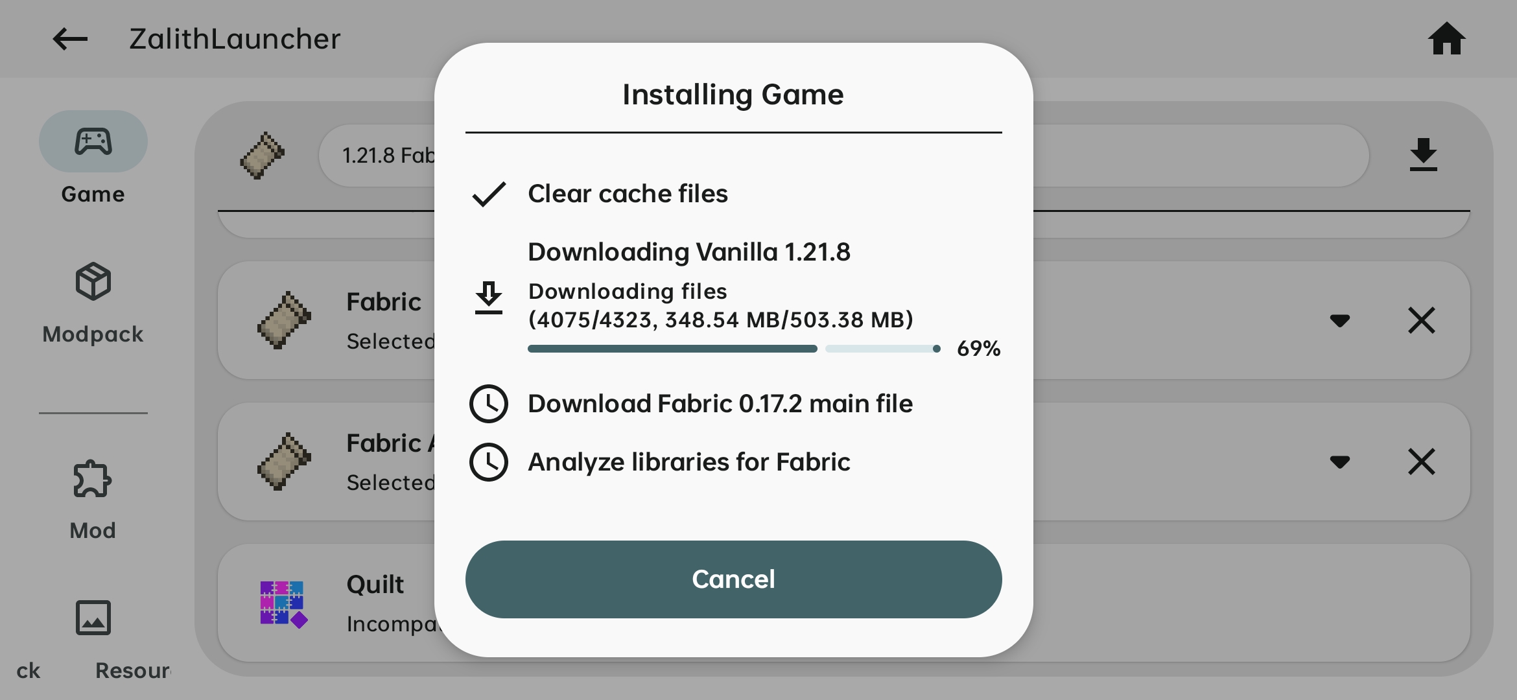This screenshot has height=700, width=1517.
Task: Click the back arrow beside ZalithLauncher
Action: tap(69, 39)
